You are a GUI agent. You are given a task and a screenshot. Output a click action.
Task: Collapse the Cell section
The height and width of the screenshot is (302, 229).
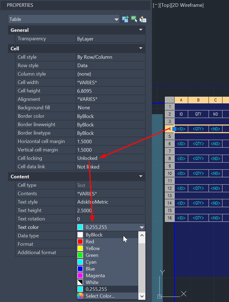(x=141, y=48)
